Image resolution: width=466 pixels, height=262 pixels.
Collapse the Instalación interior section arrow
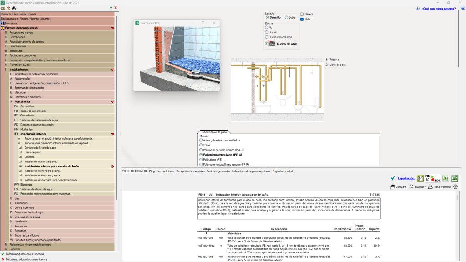[113, 134]
